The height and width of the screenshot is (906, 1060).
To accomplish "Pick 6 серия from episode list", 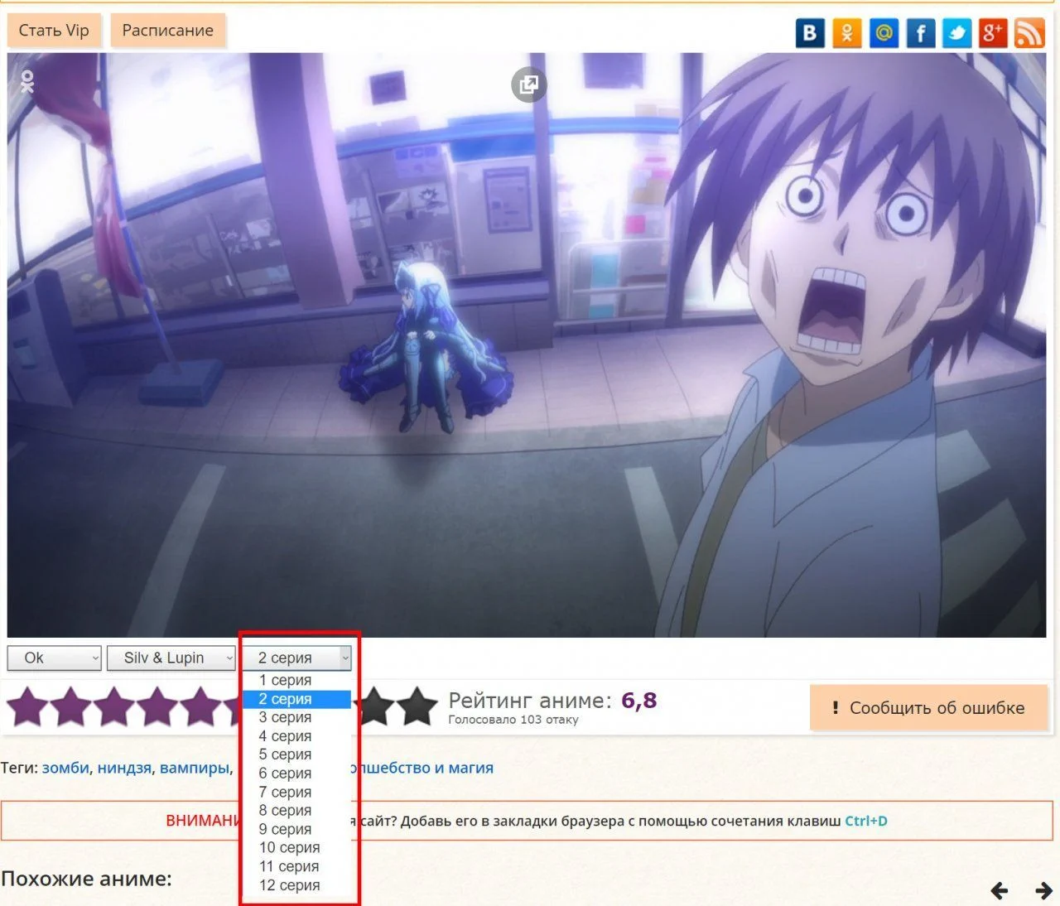I will pyautogui.click(x=297, y=773).
